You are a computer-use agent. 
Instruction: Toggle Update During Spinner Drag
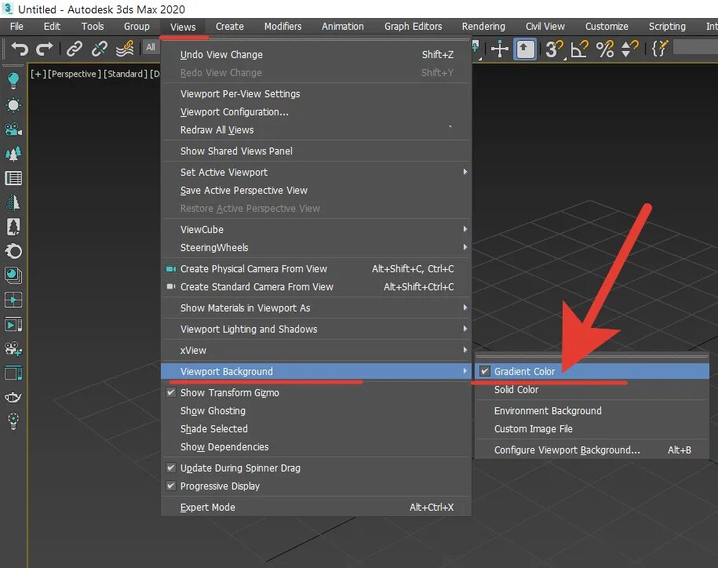point(171,468)
